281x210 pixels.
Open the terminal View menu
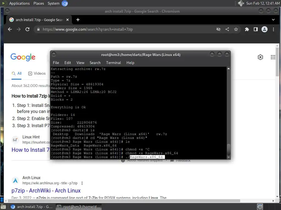pos(80,63)
